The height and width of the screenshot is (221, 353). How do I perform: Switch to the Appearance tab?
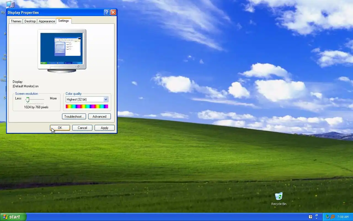pyautogui.click(x=47, y=21)
